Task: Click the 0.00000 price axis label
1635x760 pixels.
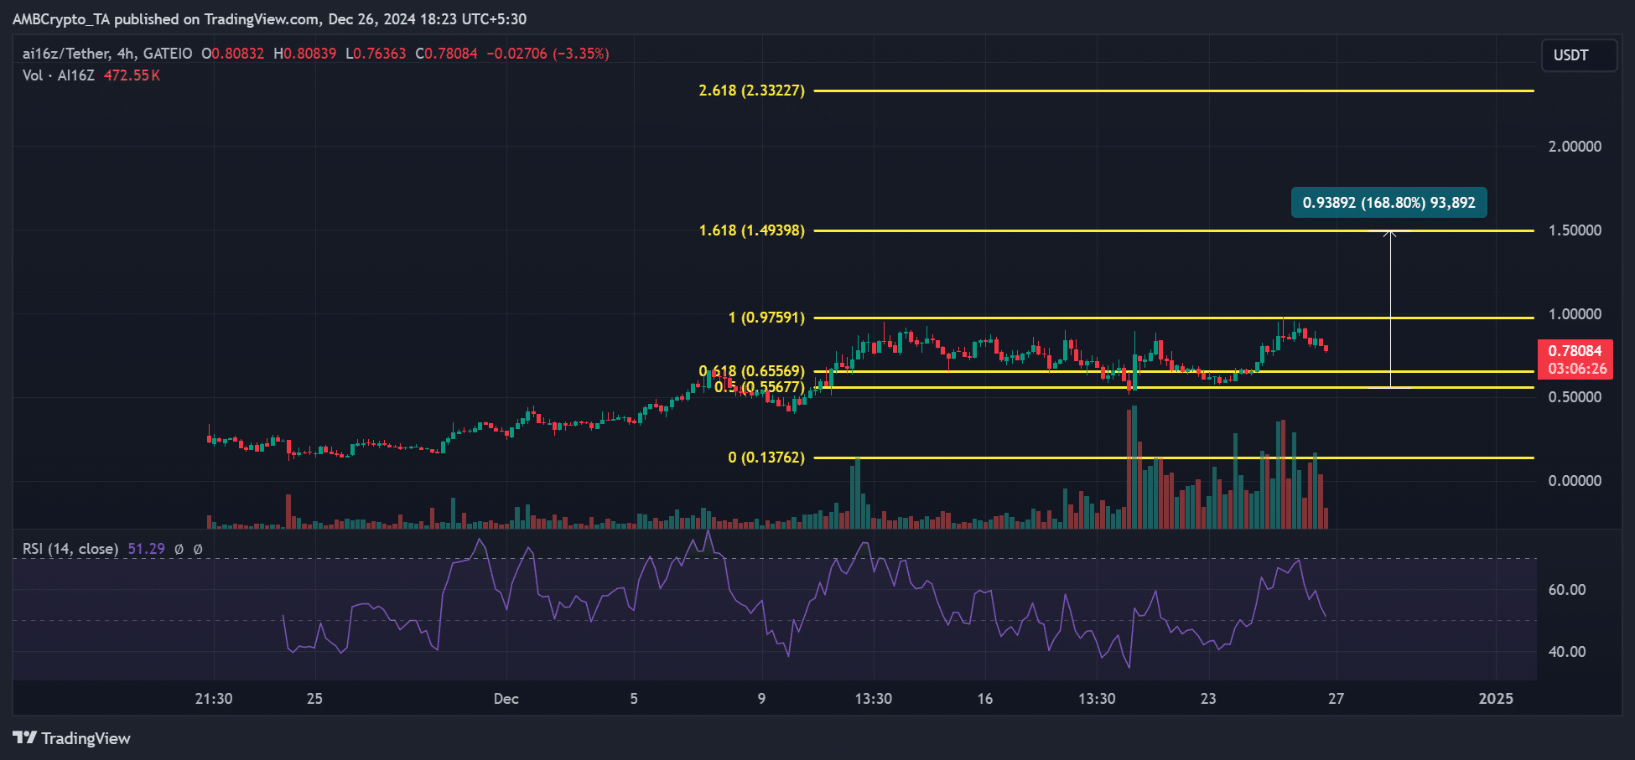Action: tap(1575, 481)
